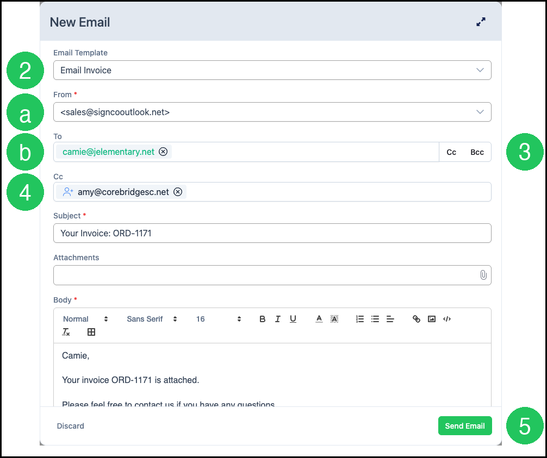Open the From address dropdown
Screen dimensions: 547x458
[x=272, y=112]
